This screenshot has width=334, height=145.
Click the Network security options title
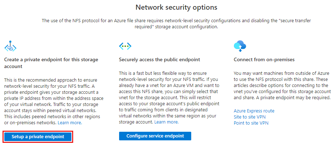point(177,8)
